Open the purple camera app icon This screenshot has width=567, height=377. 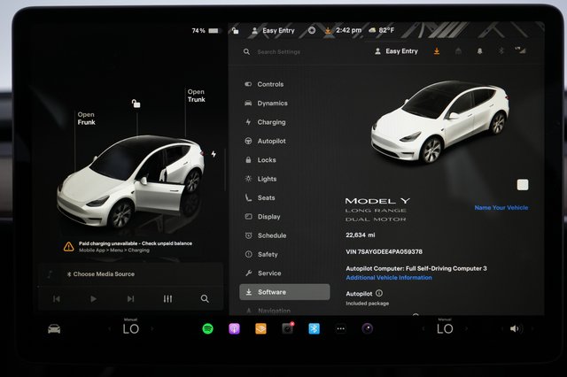(x=368, y=328)
